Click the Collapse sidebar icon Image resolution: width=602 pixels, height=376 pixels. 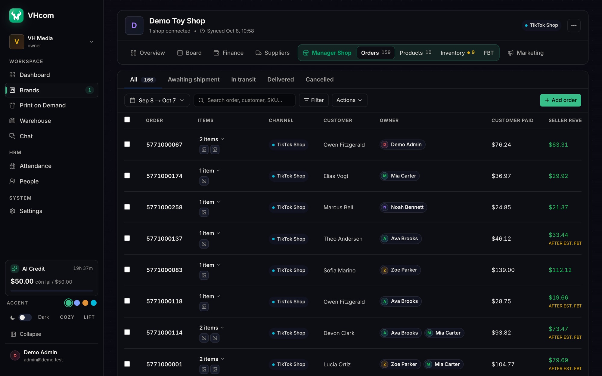tap(13, 334)
